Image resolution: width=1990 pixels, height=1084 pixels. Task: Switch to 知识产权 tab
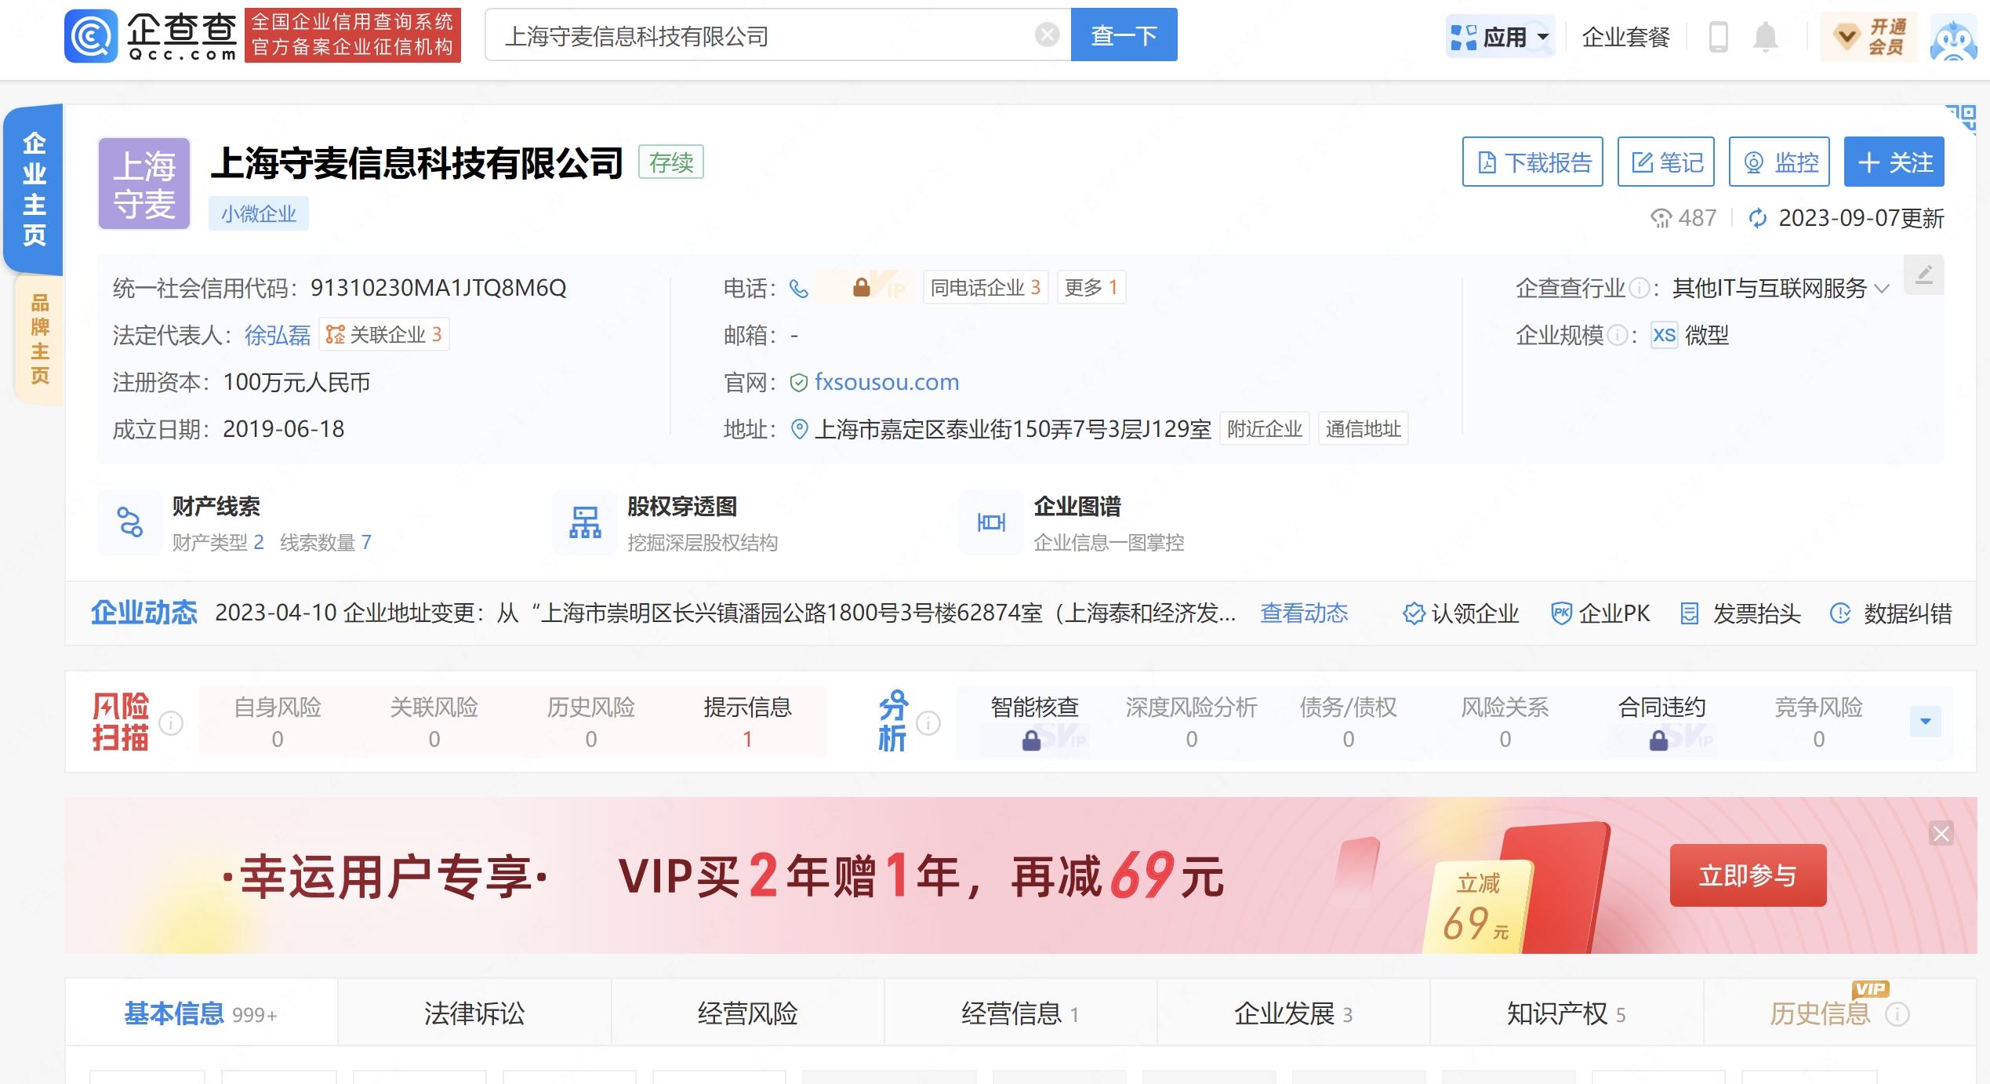1566,1013
